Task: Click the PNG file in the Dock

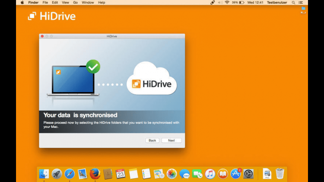Action: click(267, 173)
